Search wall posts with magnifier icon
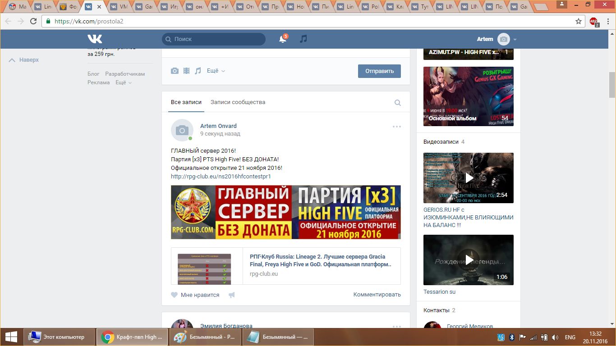Viewport: 616px width, 346px height. [x=398, y=103]
